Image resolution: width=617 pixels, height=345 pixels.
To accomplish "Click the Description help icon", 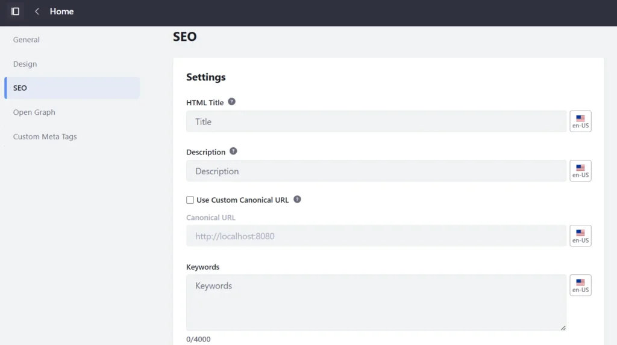I will click(x=234, y=151).
